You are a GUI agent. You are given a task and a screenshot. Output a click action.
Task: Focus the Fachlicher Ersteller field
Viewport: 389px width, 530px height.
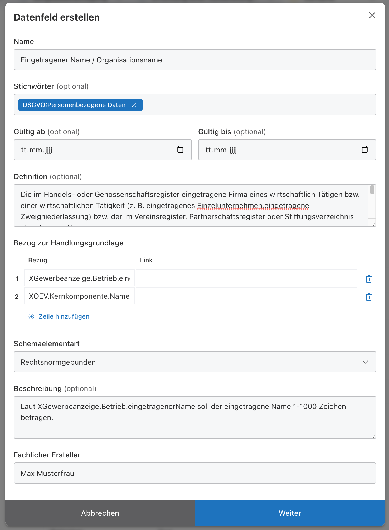(195, 473)
